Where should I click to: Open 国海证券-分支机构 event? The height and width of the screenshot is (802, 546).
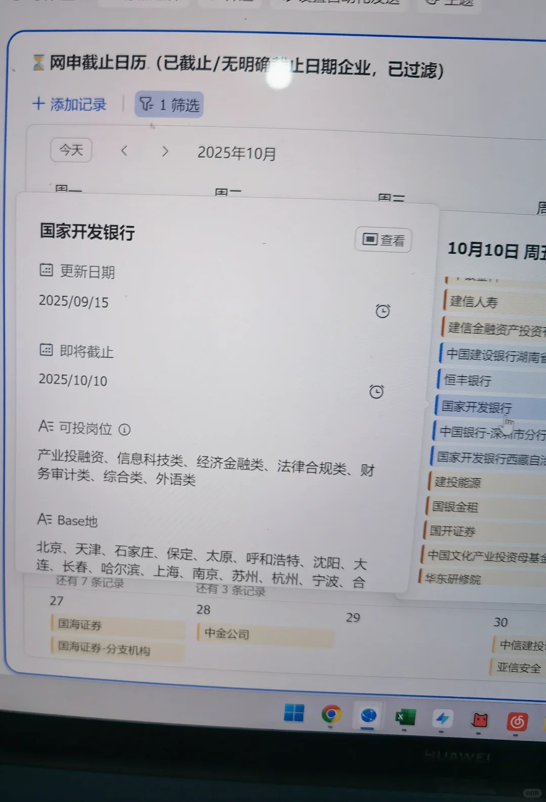[x=118, y=649]
